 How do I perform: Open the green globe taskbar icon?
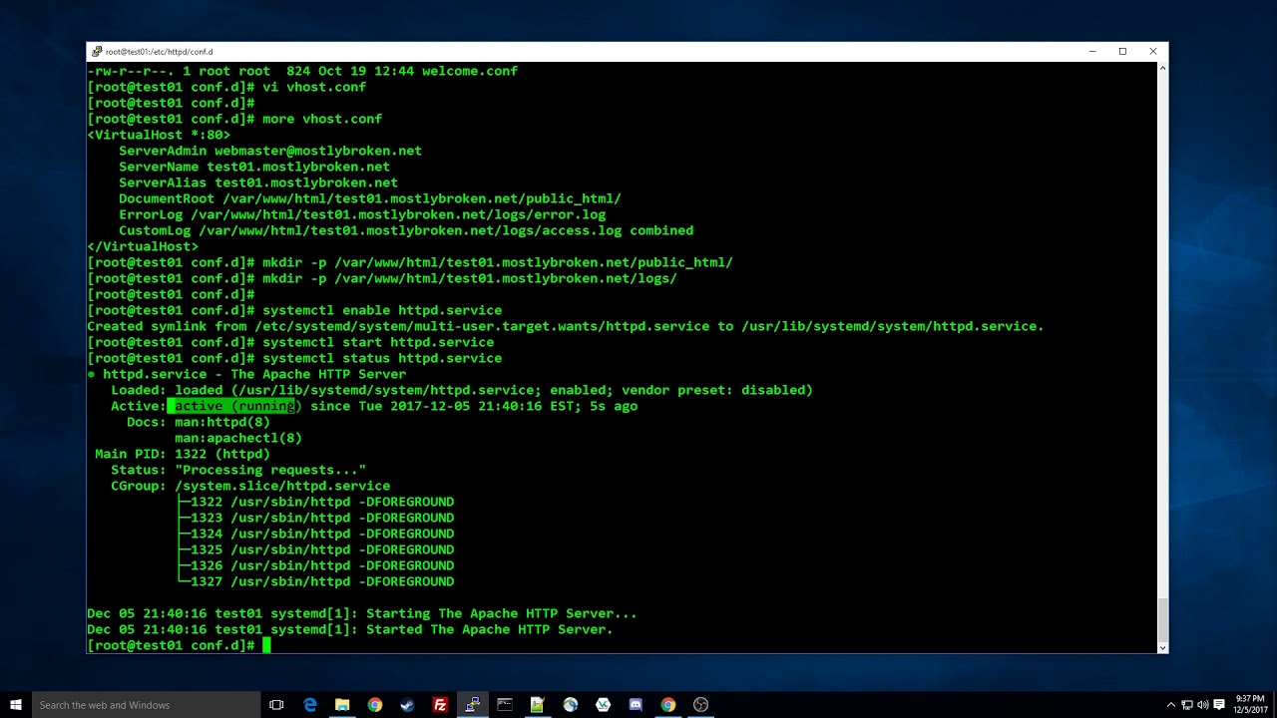570,705
